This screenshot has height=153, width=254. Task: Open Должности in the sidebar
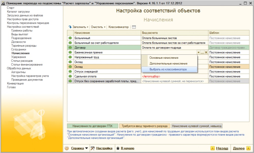tap(19, 42)
